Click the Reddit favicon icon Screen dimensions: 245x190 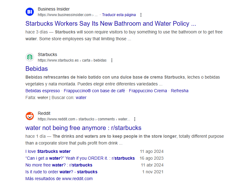(30, 116)
